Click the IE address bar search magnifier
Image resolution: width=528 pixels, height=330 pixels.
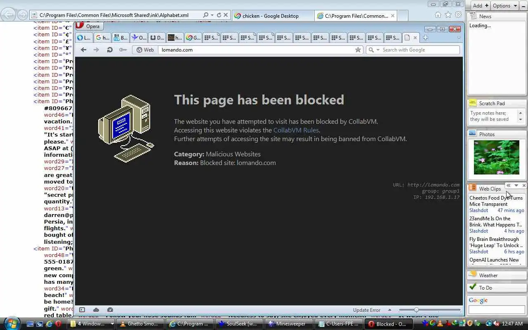click(x=206, y=15)
